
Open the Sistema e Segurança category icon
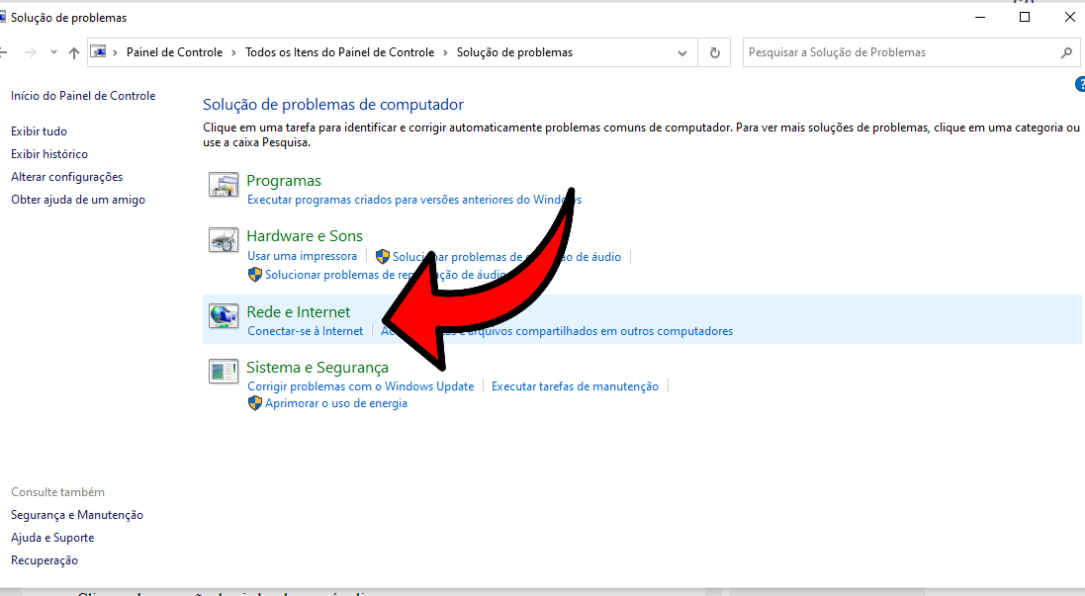tap(224, 372)
